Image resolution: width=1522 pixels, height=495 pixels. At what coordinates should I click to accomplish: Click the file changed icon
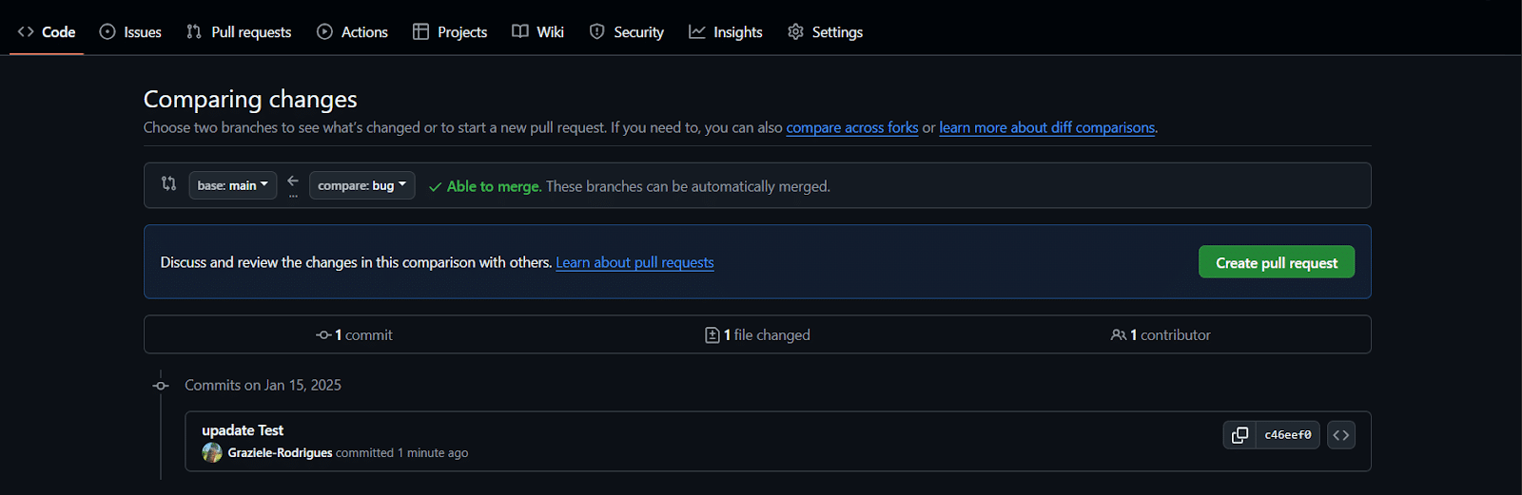click(x=712, y=335)
